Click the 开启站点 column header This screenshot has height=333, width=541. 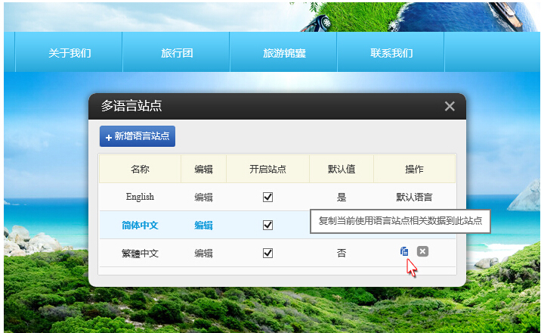tap(267, 169)
